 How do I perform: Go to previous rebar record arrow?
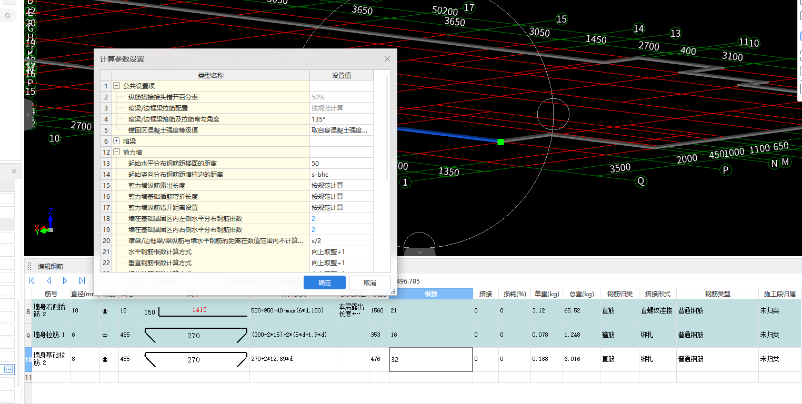pyautogui.click(x=48, y=281)
